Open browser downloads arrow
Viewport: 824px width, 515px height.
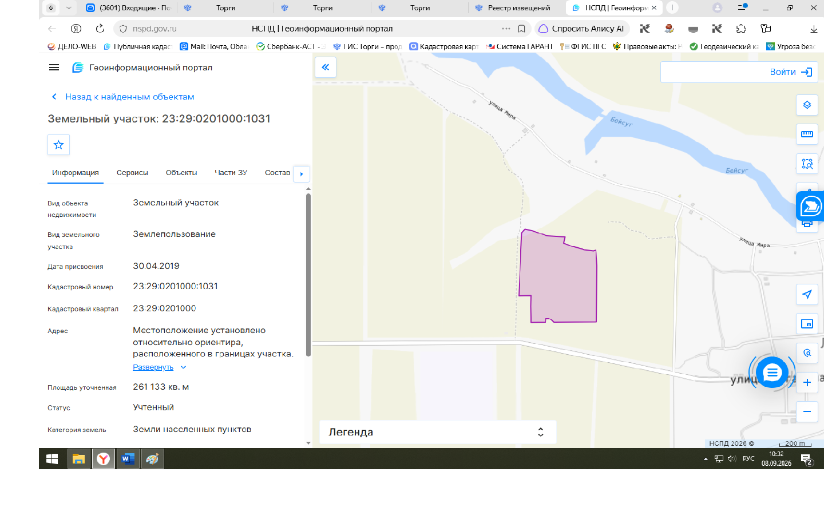click(x=813, y=29)
